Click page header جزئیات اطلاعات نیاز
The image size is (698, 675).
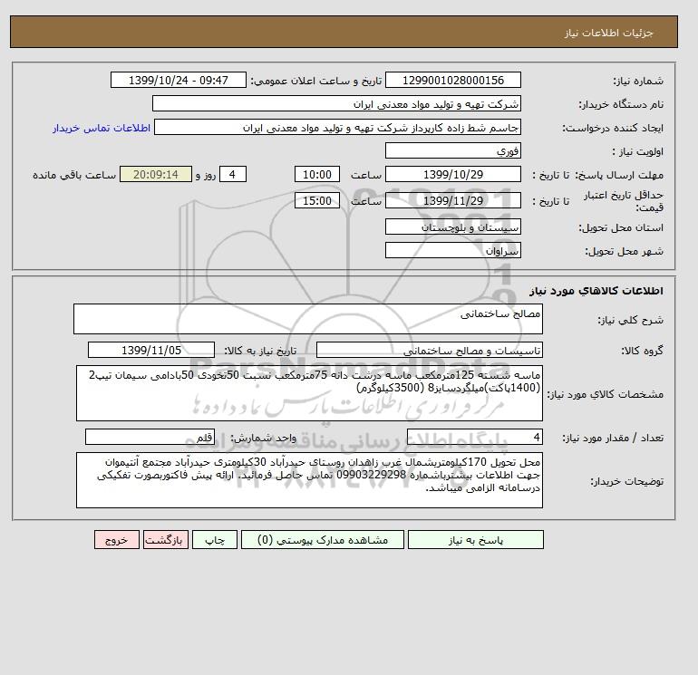click(608, 33)
